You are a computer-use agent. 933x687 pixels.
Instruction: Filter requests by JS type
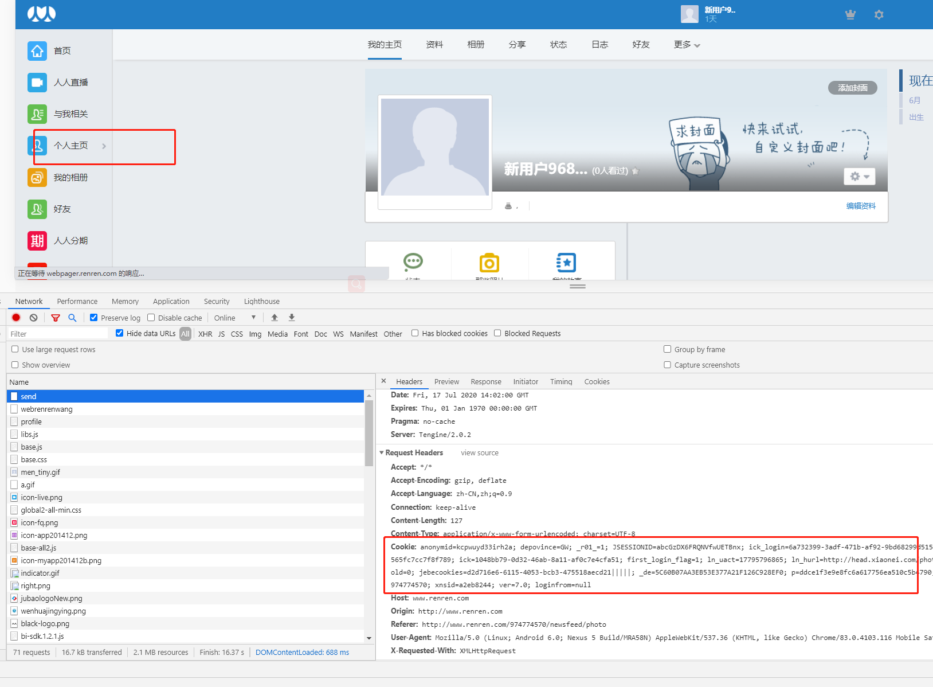pyautogui.click(x=221, y=334)
